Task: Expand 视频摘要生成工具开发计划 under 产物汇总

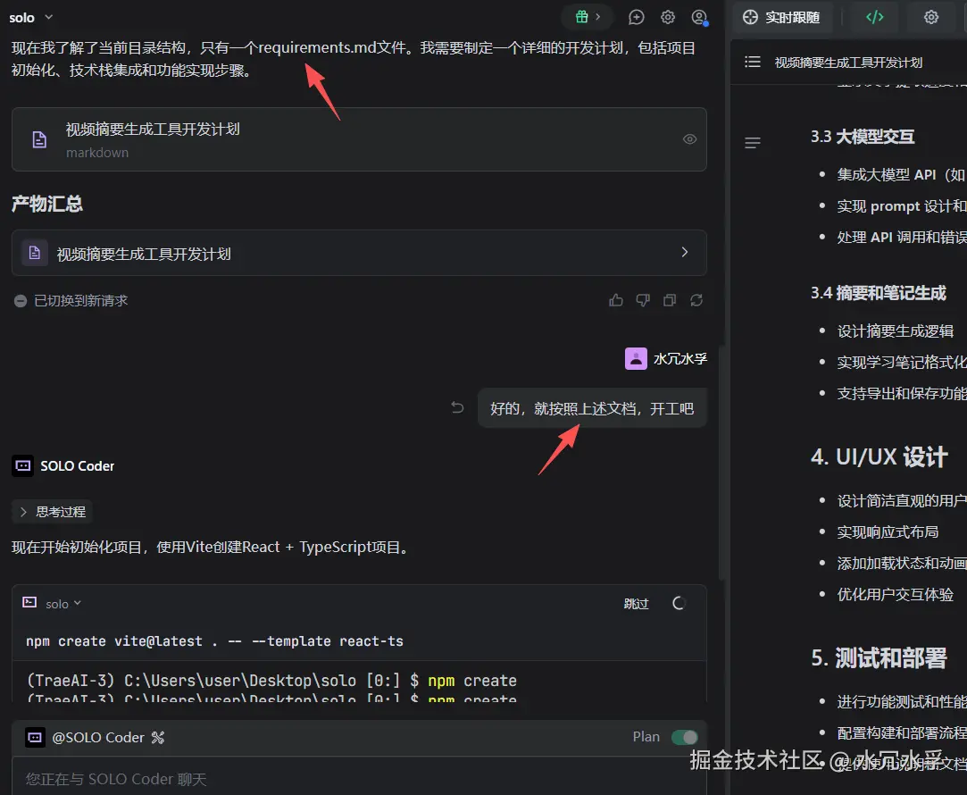Action: [359, 253]
